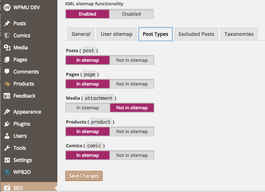Click the Media icon in sidebar
Screen dimensions: 265x192
(7, 48)
